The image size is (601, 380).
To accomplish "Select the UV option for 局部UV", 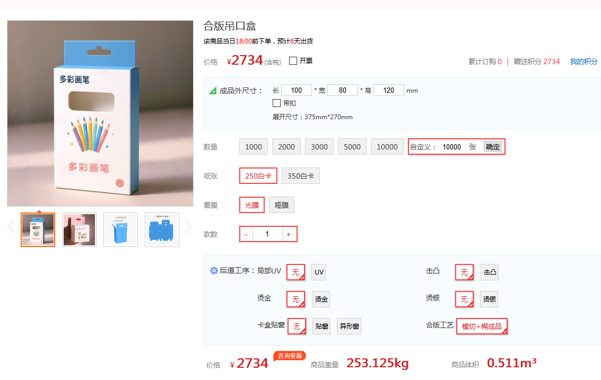I will click(318, 272).
